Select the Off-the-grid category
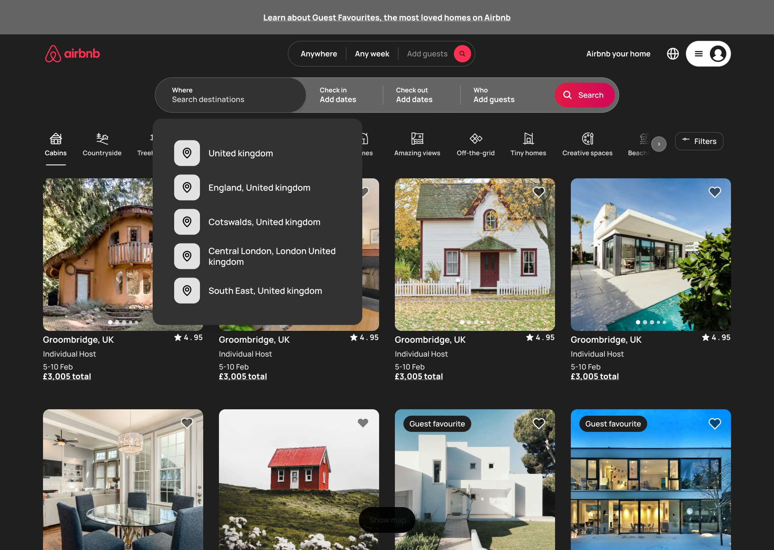Image resolution: width=774 pixels, height=550 pixels. click(x=476, y=144)
